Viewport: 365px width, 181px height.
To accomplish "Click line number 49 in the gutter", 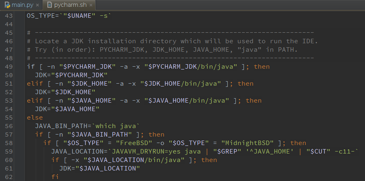I will pyautogui.click(x=9, y=67).
